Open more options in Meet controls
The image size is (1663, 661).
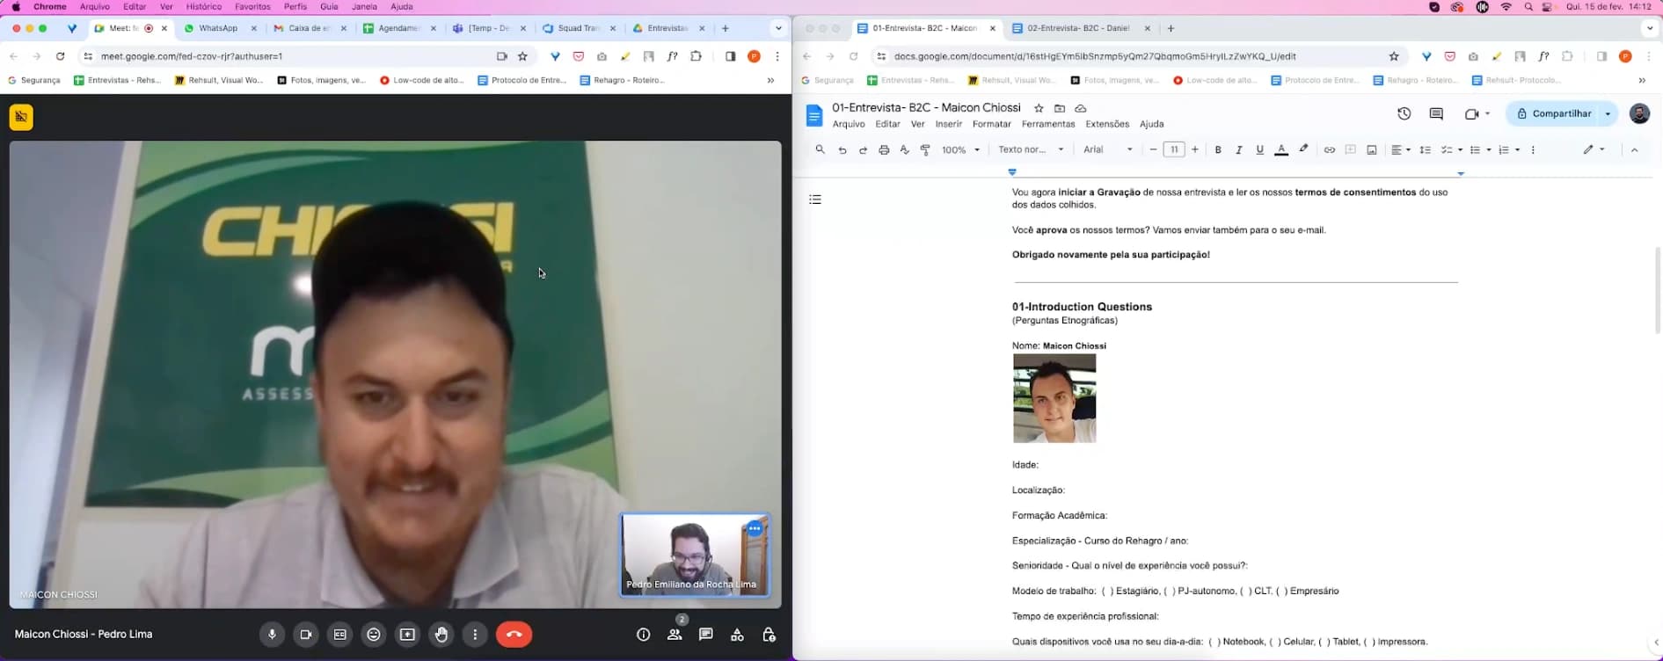[x=475, y=635]
